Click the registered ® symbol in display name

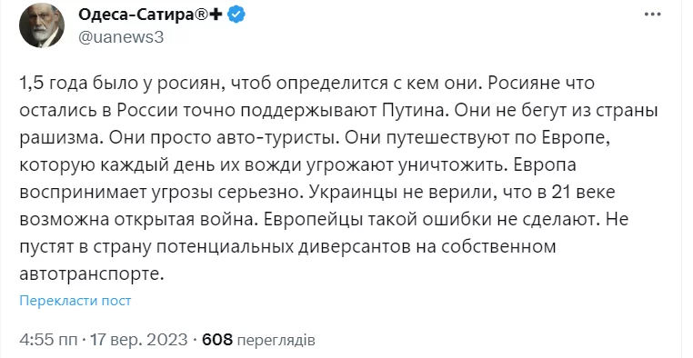[x=201, y=15]
